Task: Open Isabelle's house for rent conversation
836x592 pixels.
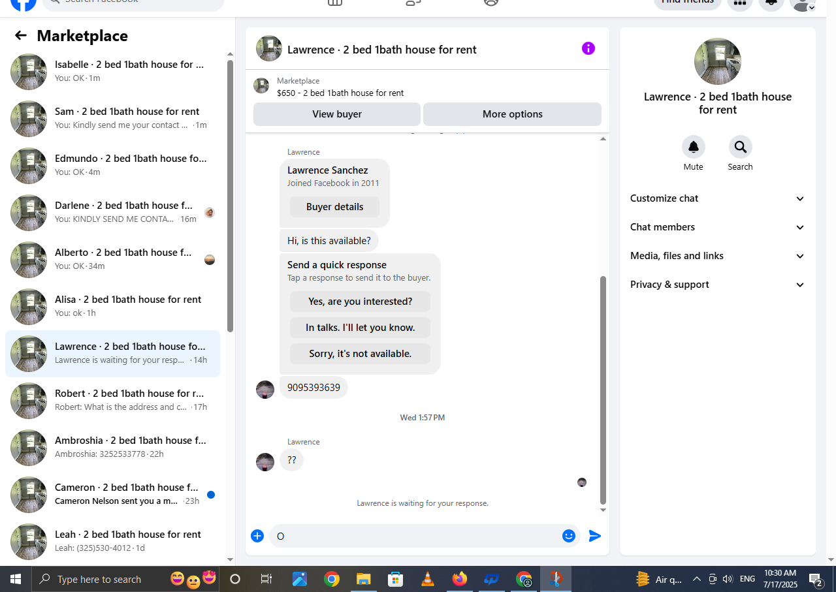Action: coord(112,72)
